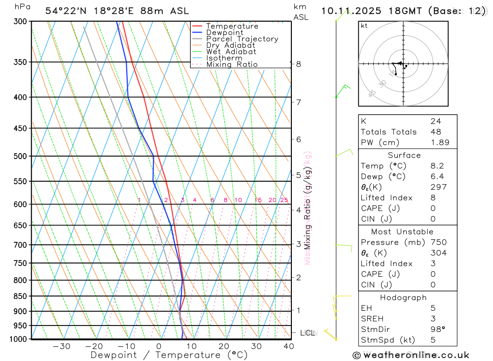
Task: Click the blue Dewpoint line swatch in legend
Action: [197, 33]
